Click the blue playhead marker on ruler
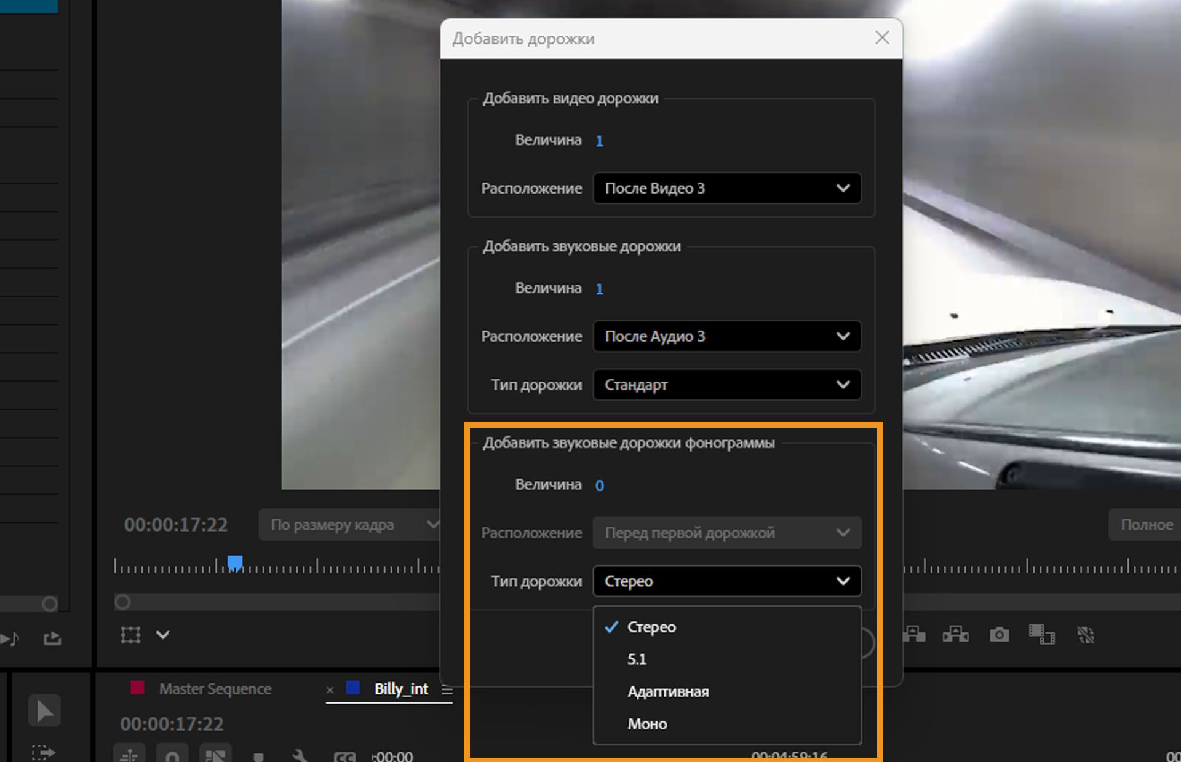1181x762 pixels. coord(235,562)
